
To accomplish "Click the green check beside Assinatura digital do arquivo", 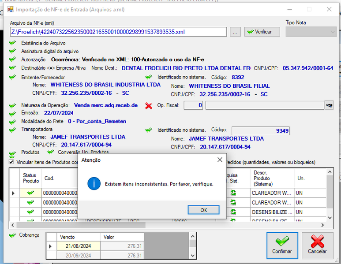I will coord(13,51).
